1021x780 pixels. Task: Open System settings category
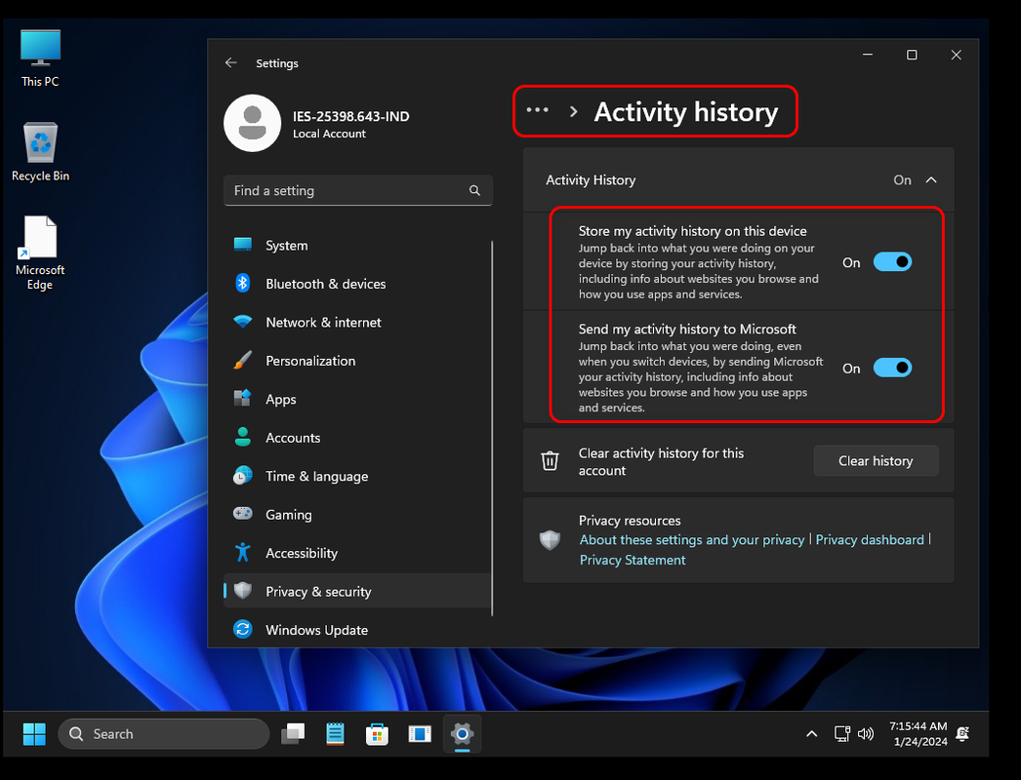[357, 246]
